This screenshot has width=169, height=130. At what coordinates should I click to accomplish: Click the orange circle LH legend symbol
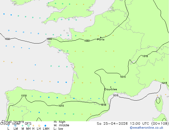point(39,125)
